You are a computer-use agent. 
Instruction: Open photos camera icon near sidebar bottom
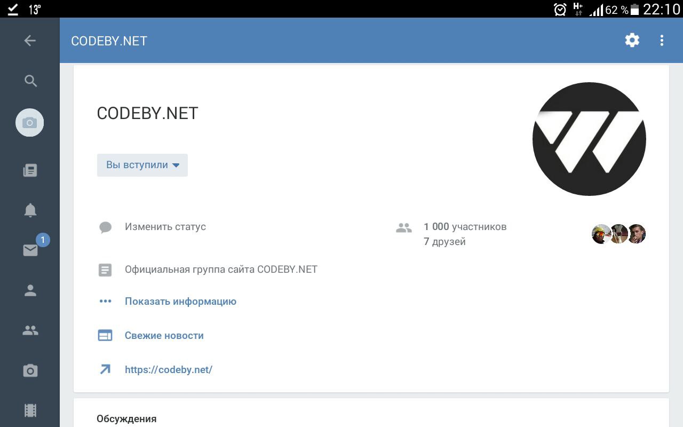pyautogui.click(x=30, y=370)
